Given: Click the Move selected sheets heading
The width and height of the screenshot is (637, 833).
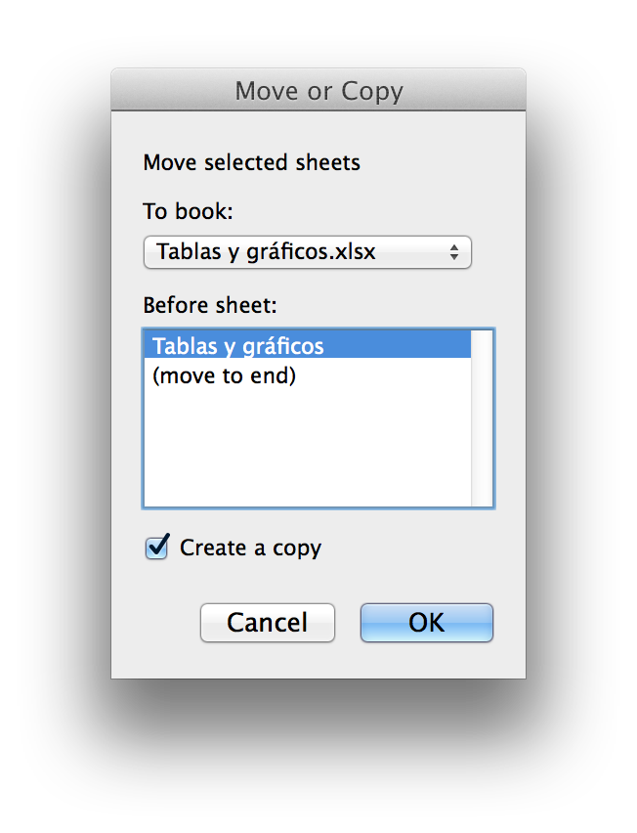Looking at the screenshot, I should [251, 162].
